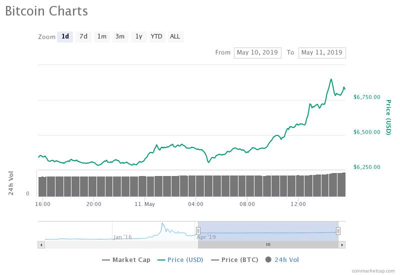Select the 1y zoom range
Viewport: 400px width, 275px height.
coord(139,36)
